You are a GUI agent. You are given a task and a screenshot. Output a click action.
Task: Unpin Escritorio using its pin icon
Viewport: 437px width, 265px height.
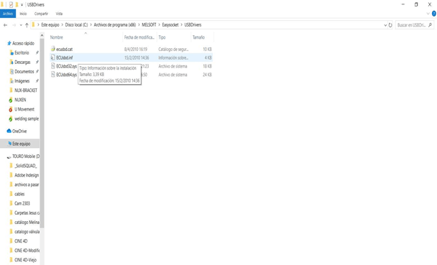37,52
